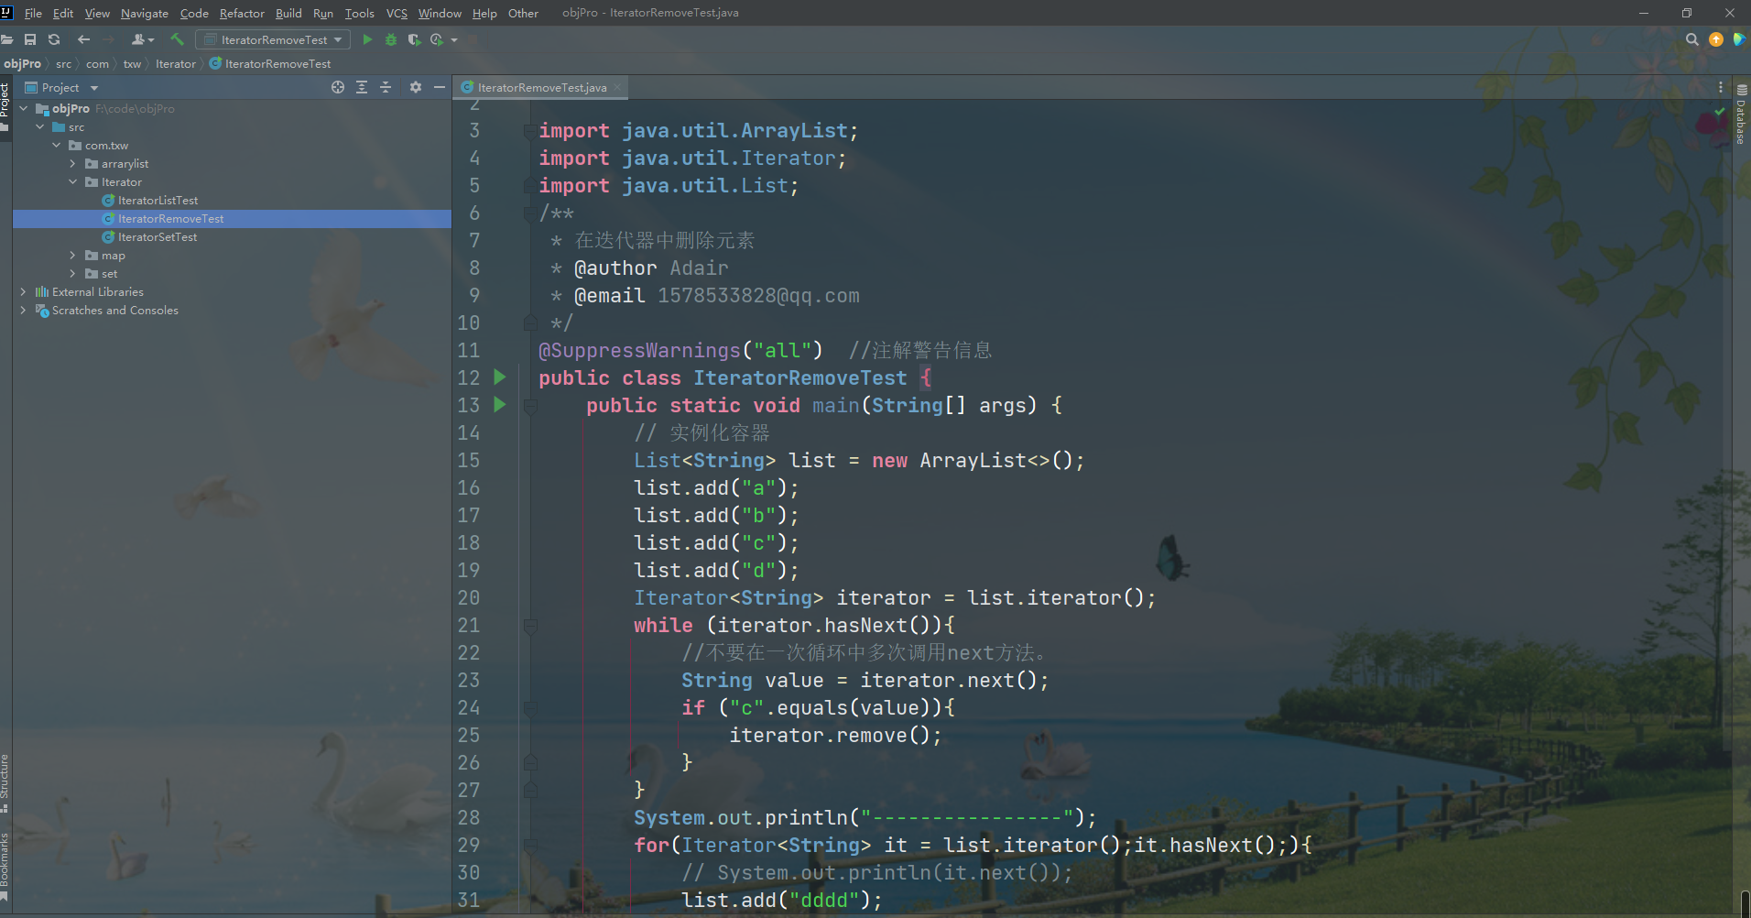1751x918 pixels.
Task: Click the colorful plugin icon at top right
Action: pos(1739,39)
